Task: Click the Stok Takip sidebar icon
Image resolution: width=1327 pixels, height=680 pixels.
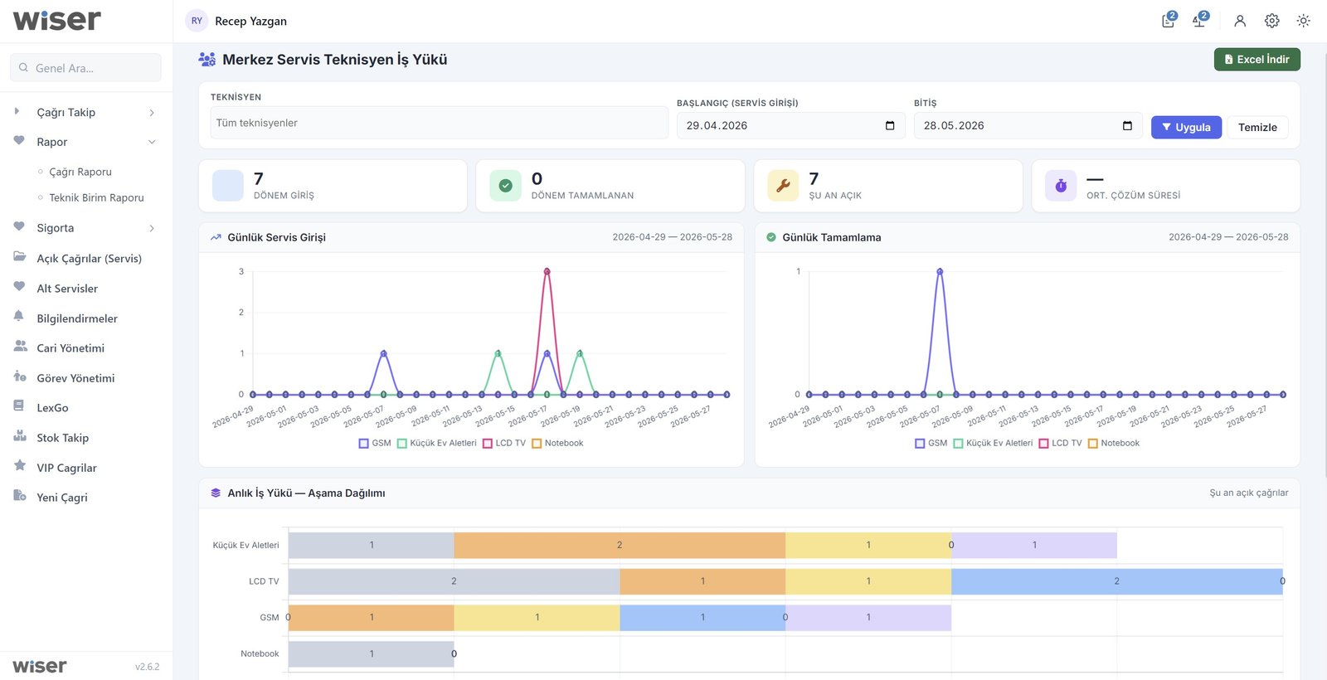Action: (20, 436)
